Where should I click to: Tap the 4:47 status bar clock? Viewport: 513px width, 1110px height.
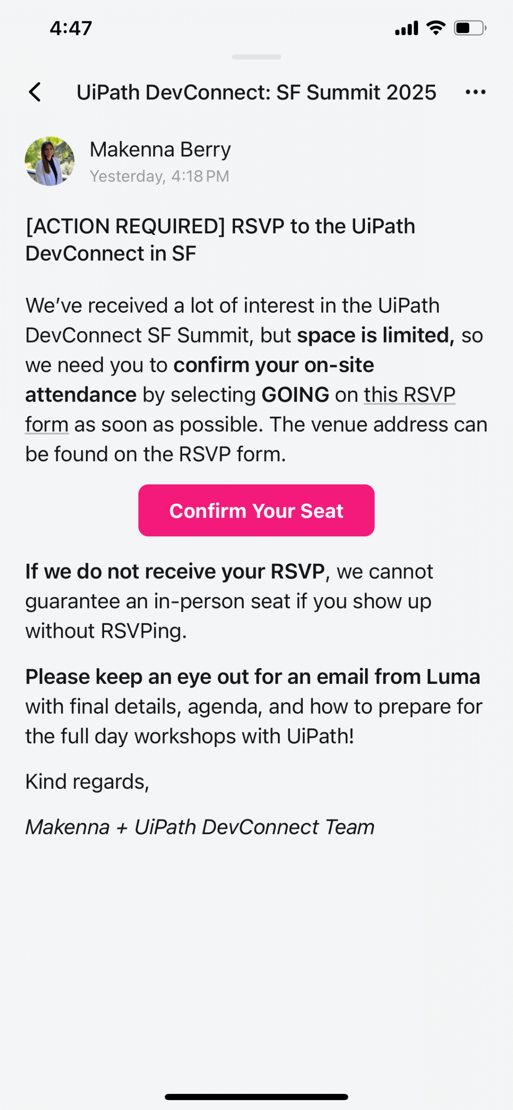click(71, 28)
